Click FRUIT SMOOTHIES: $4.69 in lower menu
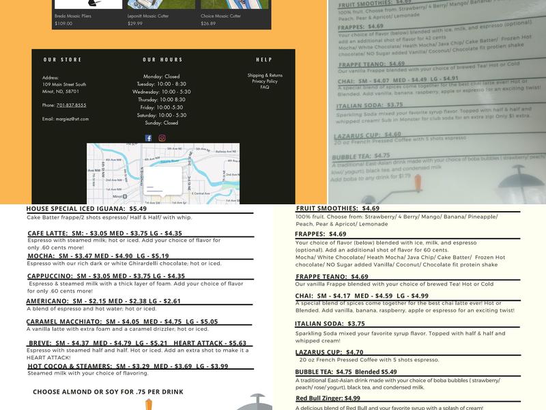Viewport: 546px width, 410px height. [337, 208]
